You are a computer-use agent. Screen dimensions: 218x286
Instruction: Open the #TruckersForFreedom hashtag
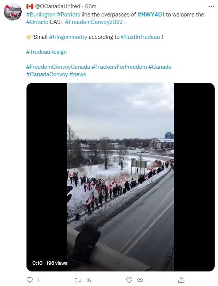[x=119, y=67]
